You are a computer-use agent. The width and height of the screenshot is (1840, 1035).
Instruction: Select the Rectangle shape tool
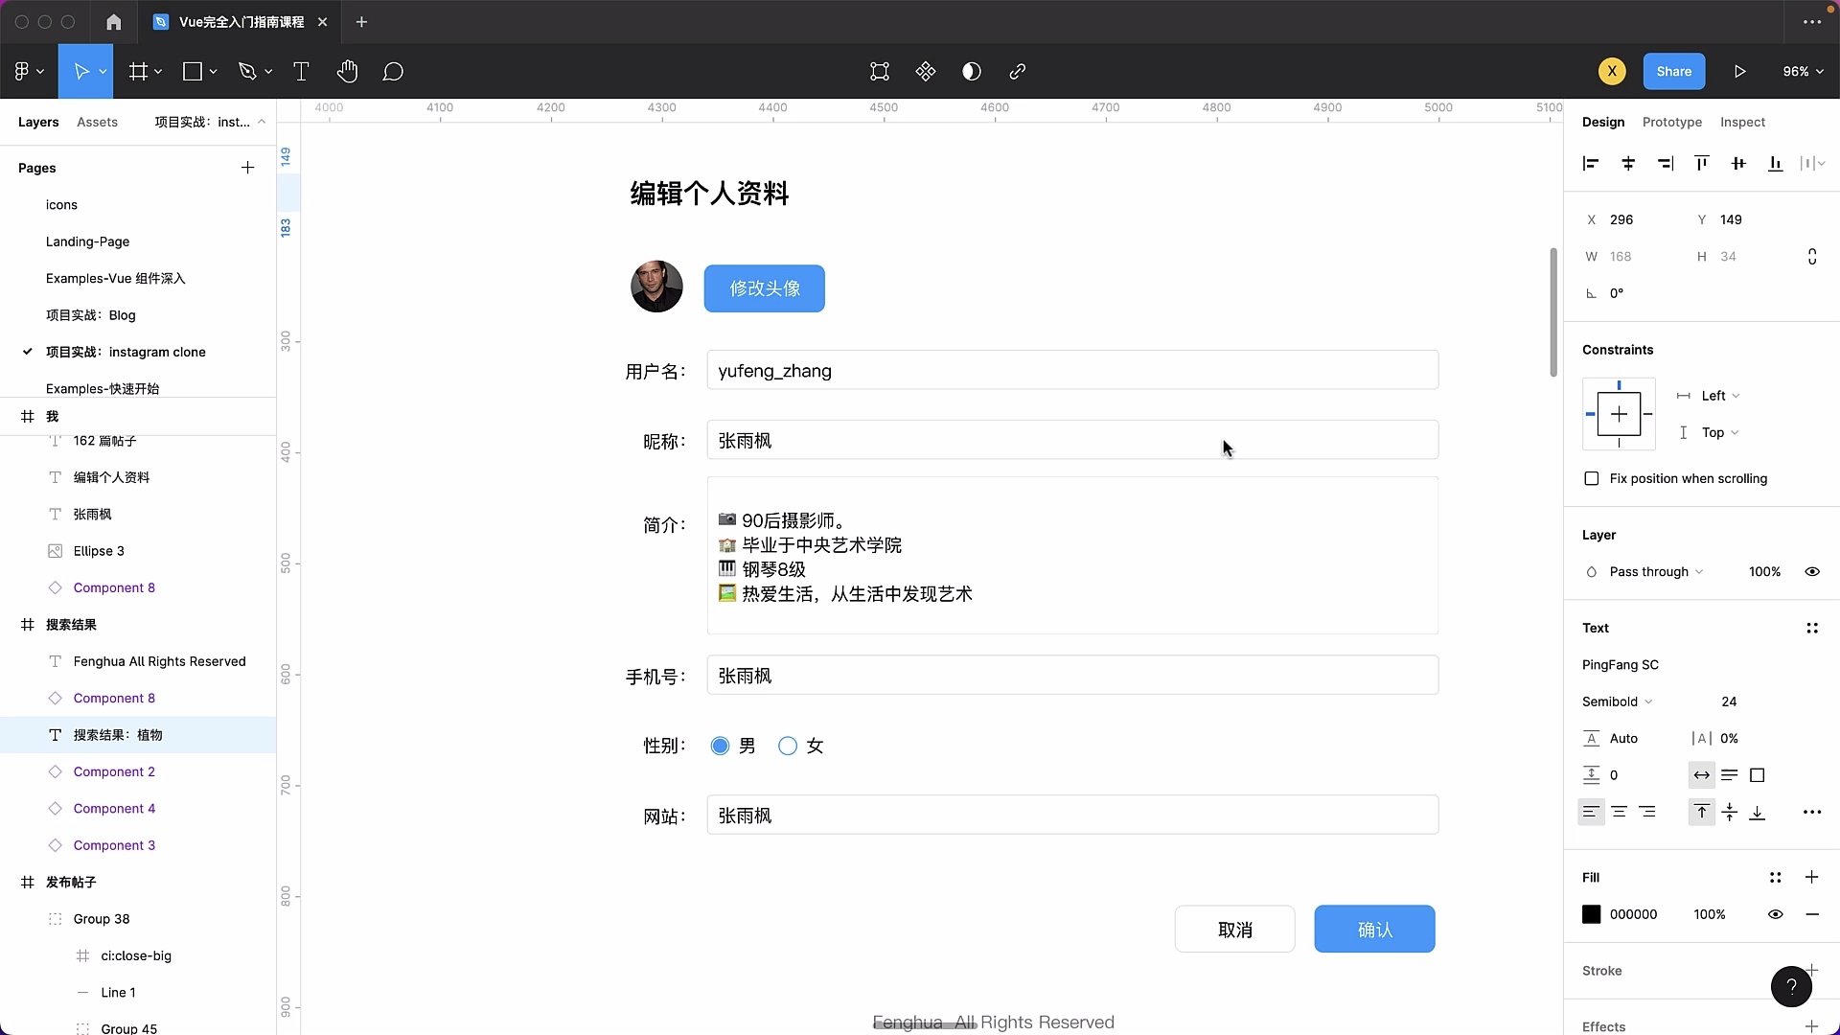click(x=193, y=71)
